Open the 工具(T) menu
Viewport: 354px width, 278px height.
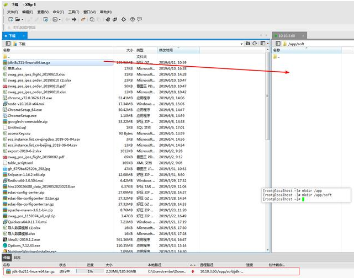point(73,11)
